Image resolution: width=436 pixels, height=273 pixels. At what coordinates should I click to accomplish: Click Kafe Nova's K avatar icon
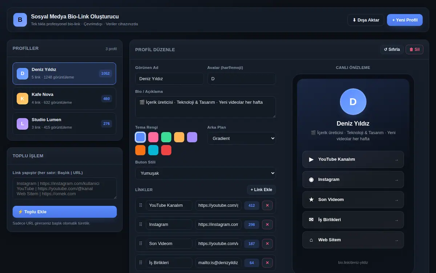[x=23, y=99]
